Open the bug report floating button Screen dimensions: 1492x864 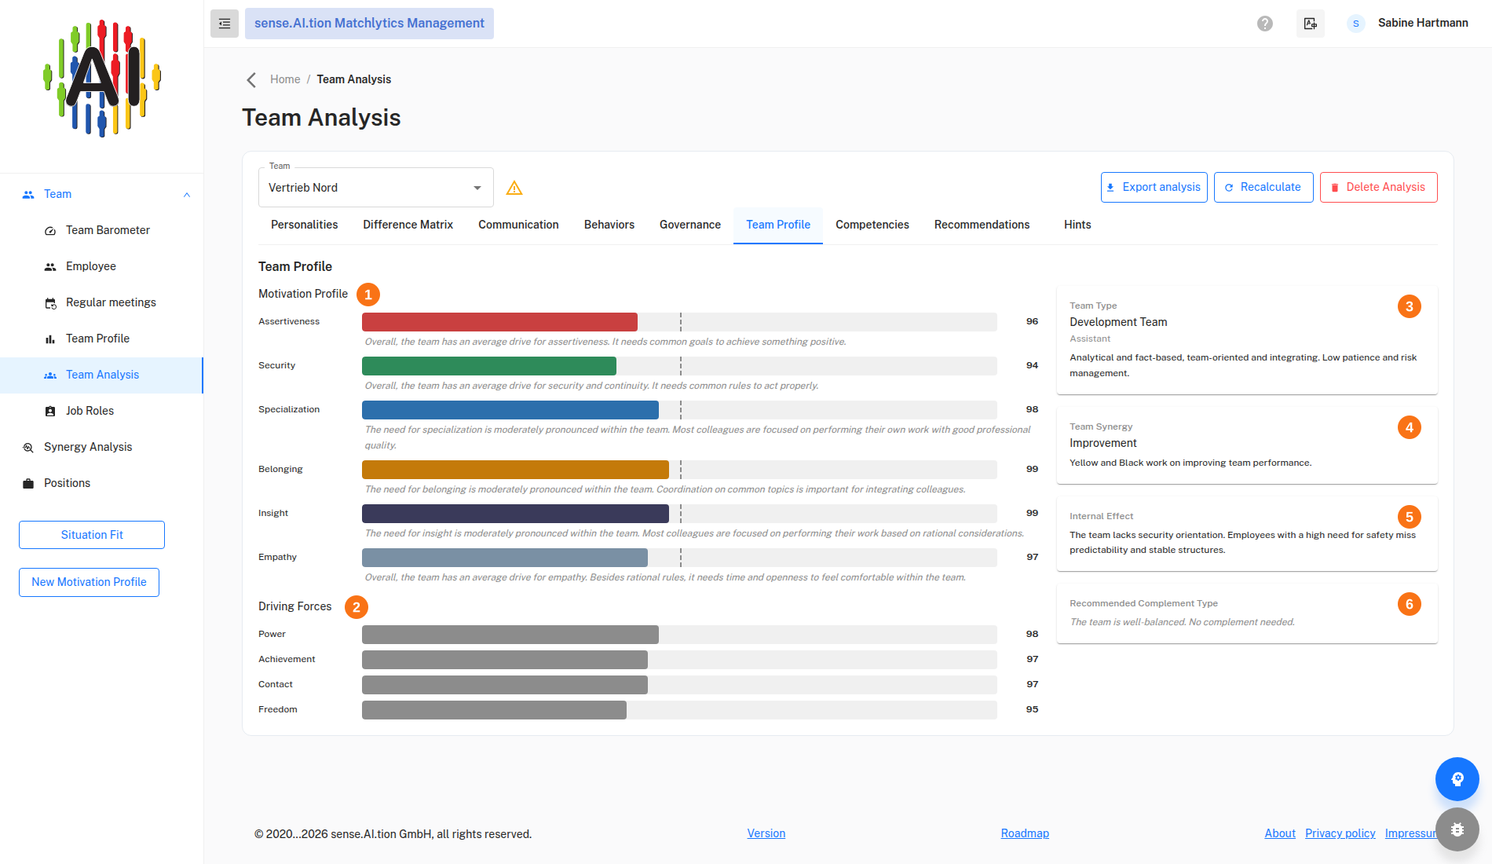[1457, 829]
